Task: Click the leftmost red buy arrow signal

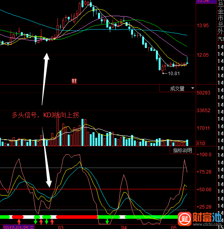Action: pyautogui.click(x=19, y=222)
